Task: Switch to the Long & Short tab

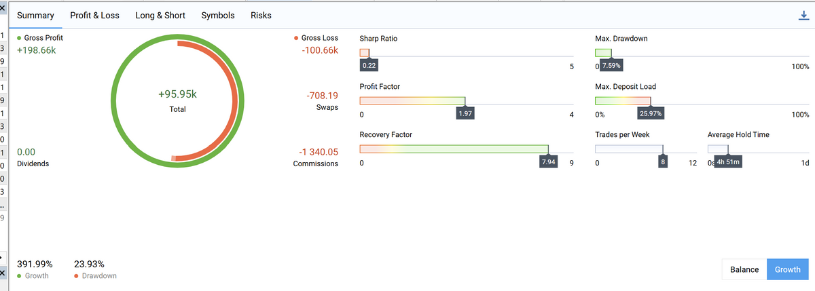Action: click(x=160, y=16)
